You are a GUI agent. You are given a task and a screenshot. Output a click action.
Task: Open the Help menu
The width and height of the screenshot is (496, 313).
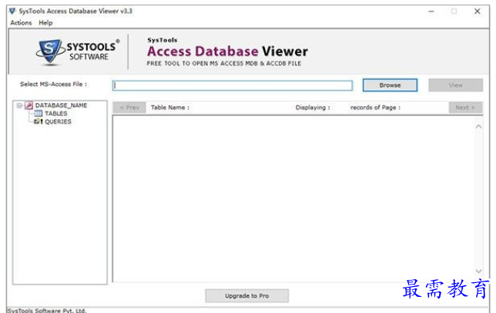coord(45,23)
